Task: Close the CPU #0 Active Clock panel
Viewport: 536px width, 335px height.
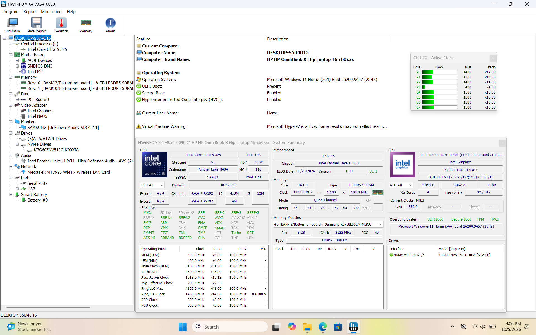Action: 493,58
